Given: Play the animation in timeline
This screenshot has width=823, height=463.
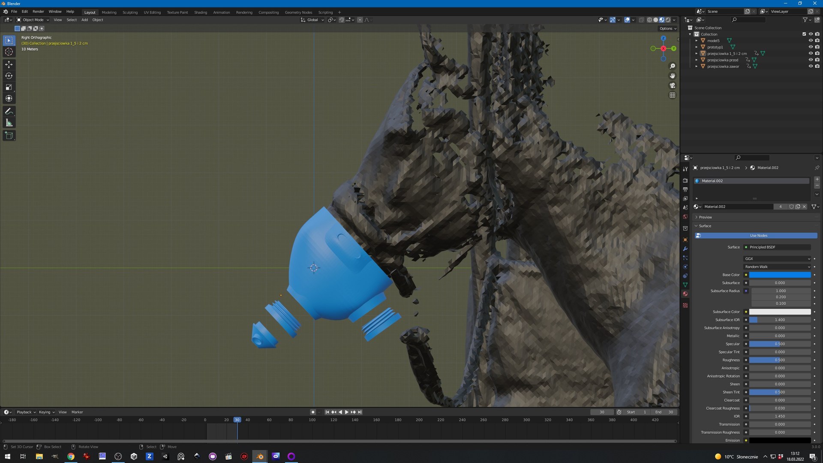Looking at the screenshot, I should point(346,412).
